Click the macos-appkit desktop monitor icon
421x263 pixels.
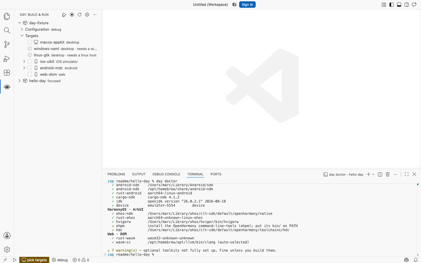tap(36, 42)
